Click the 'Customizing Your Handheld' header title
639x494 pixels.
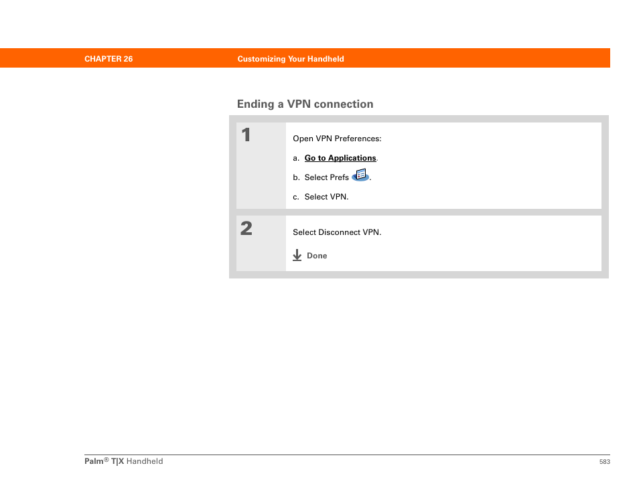(291, 59)
